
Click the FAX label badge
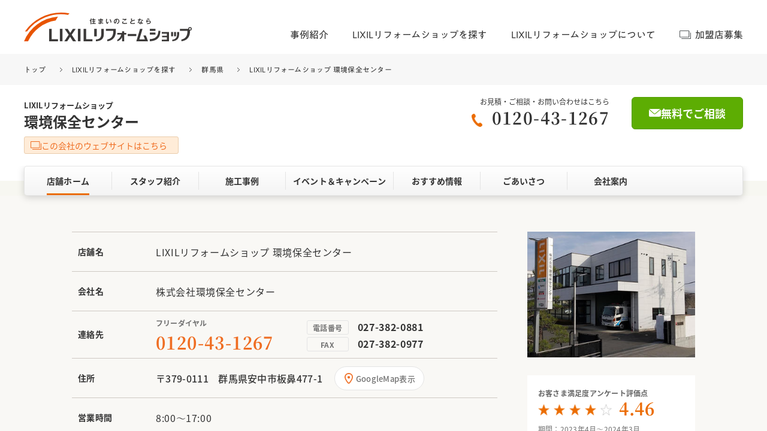click(328, 344)
